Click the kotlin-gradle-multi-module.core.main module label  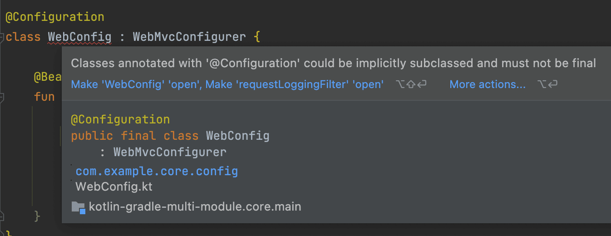[x=195, y=207]
